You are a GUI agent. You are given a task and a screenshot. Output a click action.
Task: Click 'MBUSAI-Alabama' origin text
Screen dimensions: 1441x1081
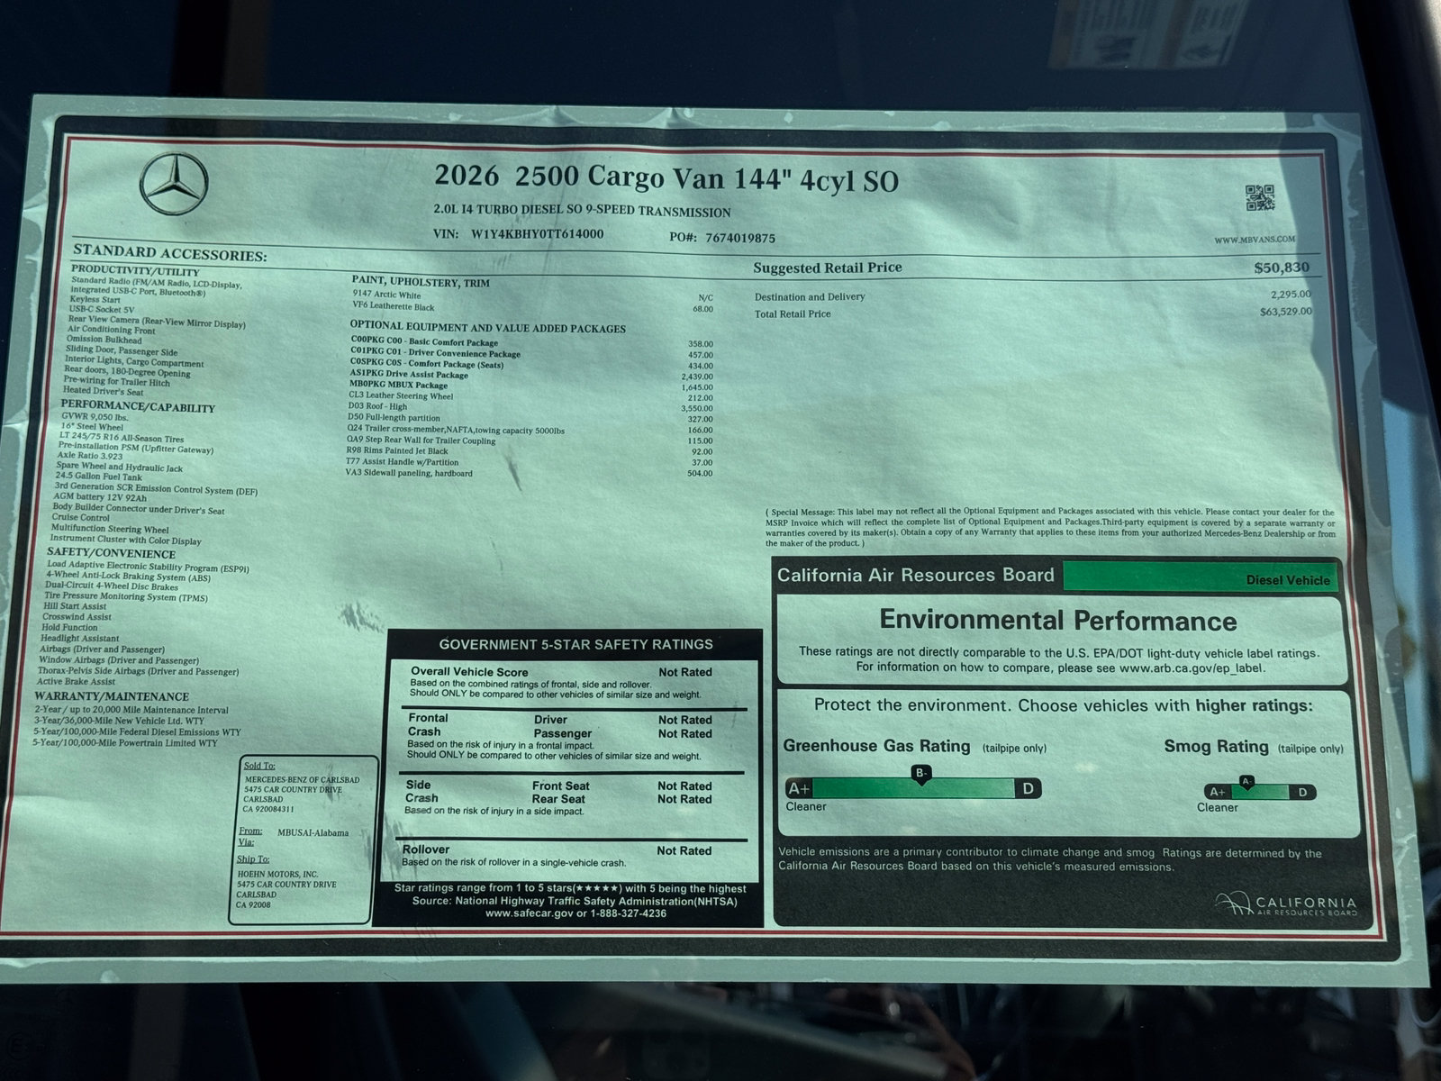click(313, 832)
